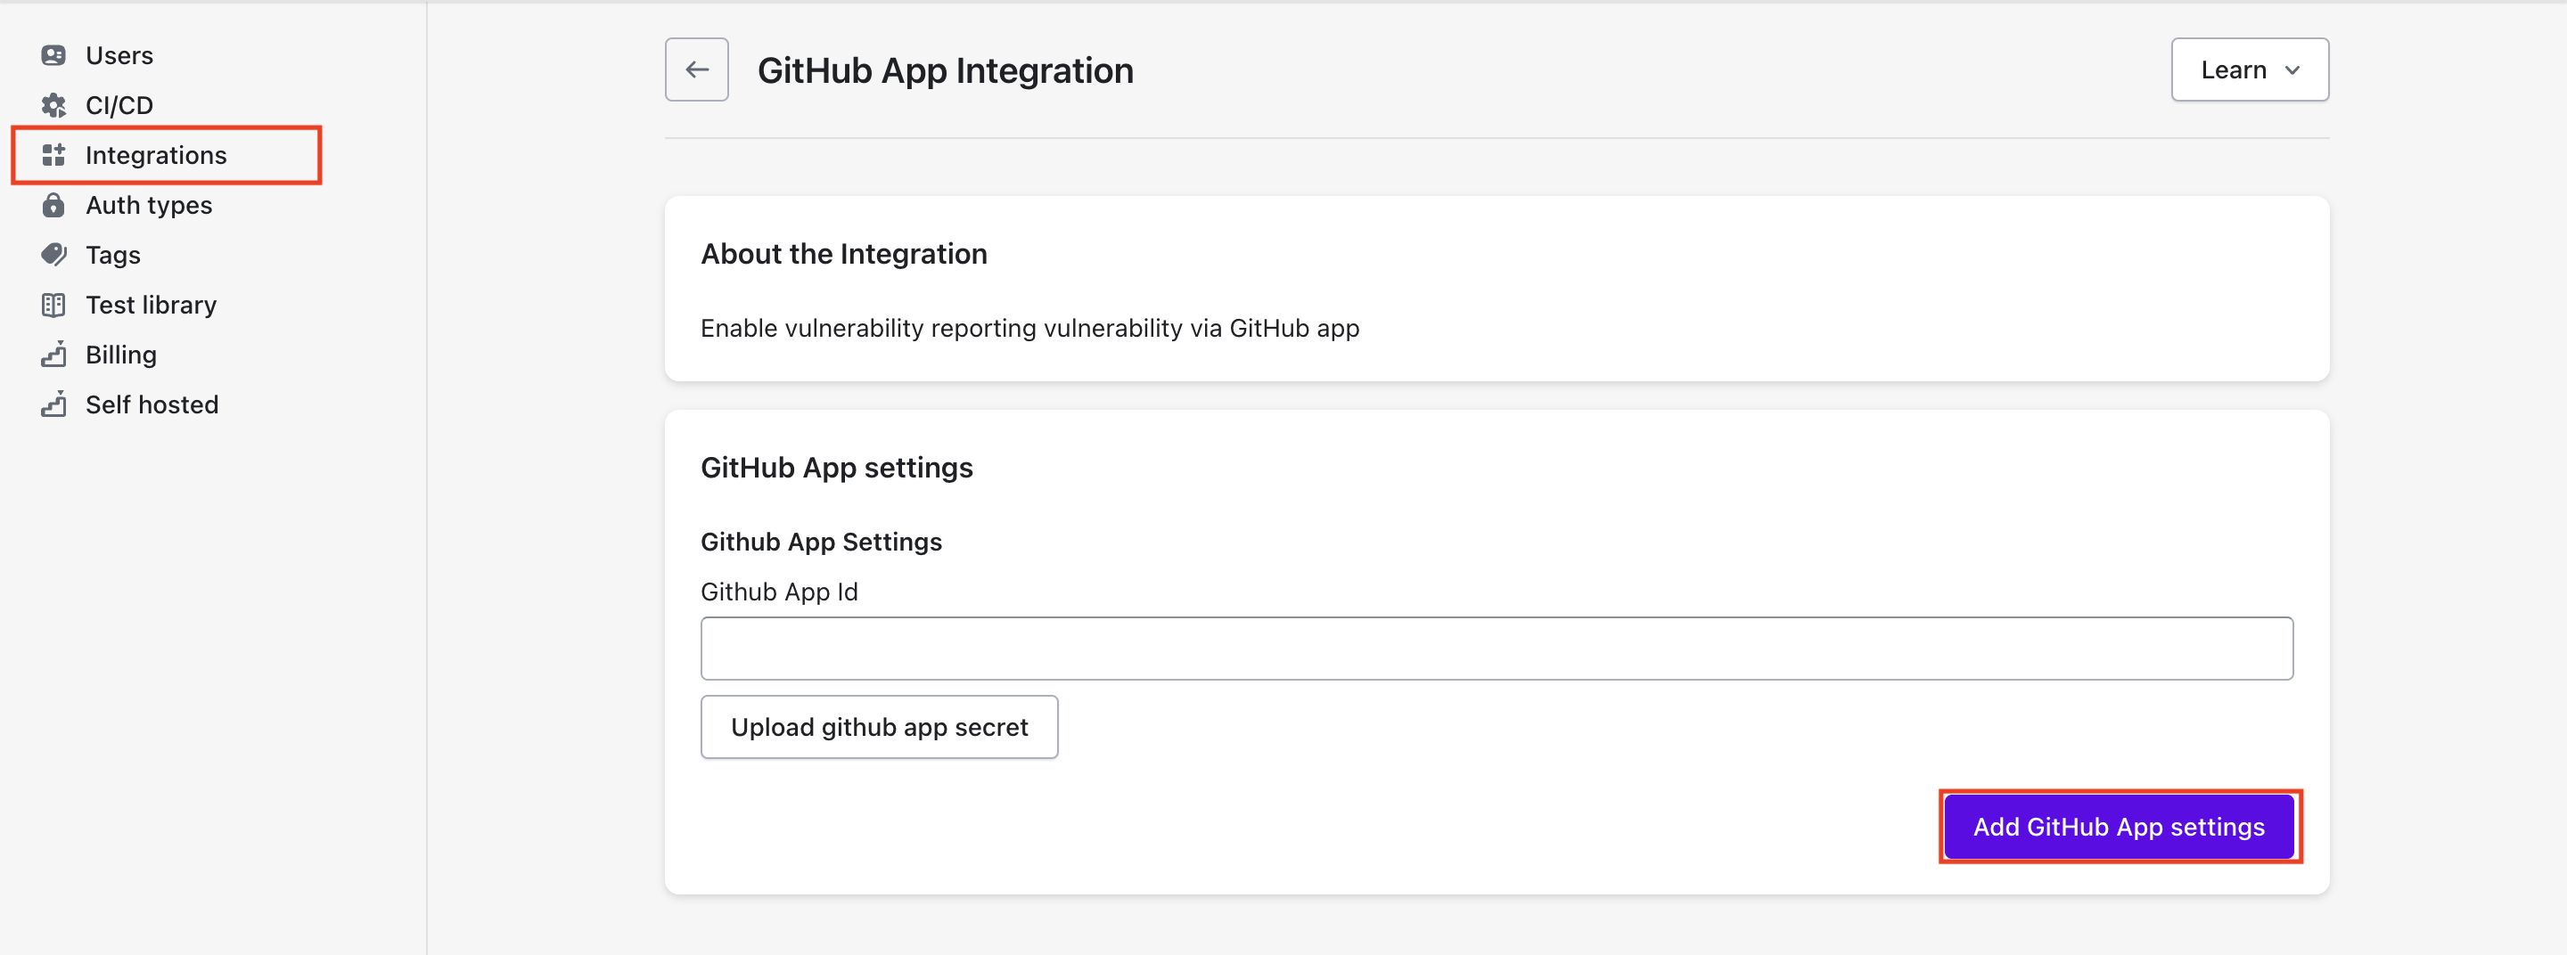
Task: Select the Self hosted menu label
Action: pos(152,404)
